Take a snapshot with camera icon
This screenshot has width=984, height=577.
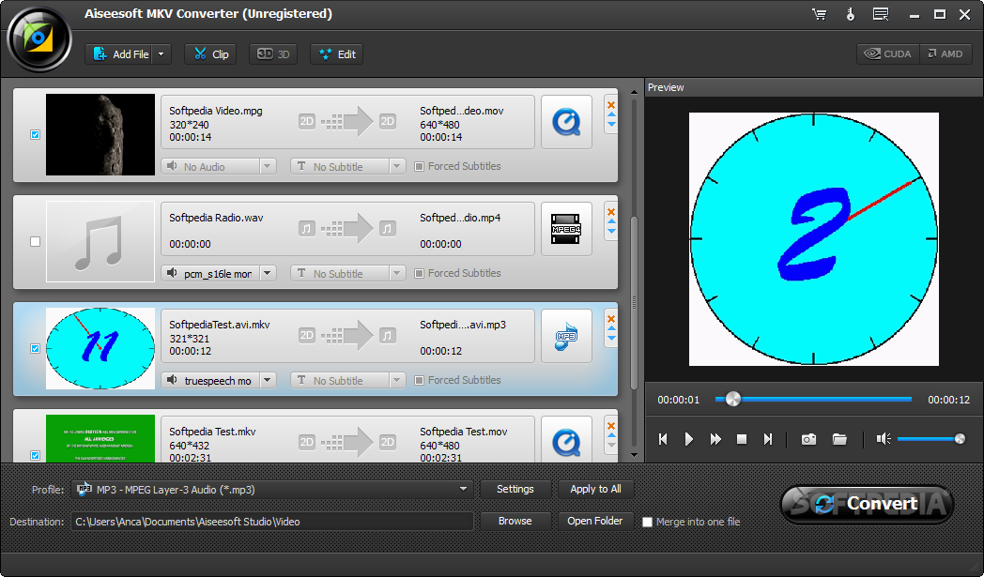[809, 439]
